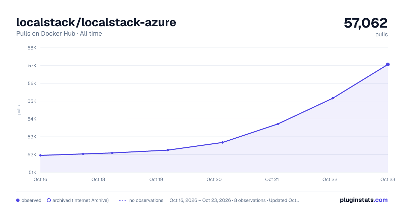Select the Oct 16 starting data point

point(40,155)
